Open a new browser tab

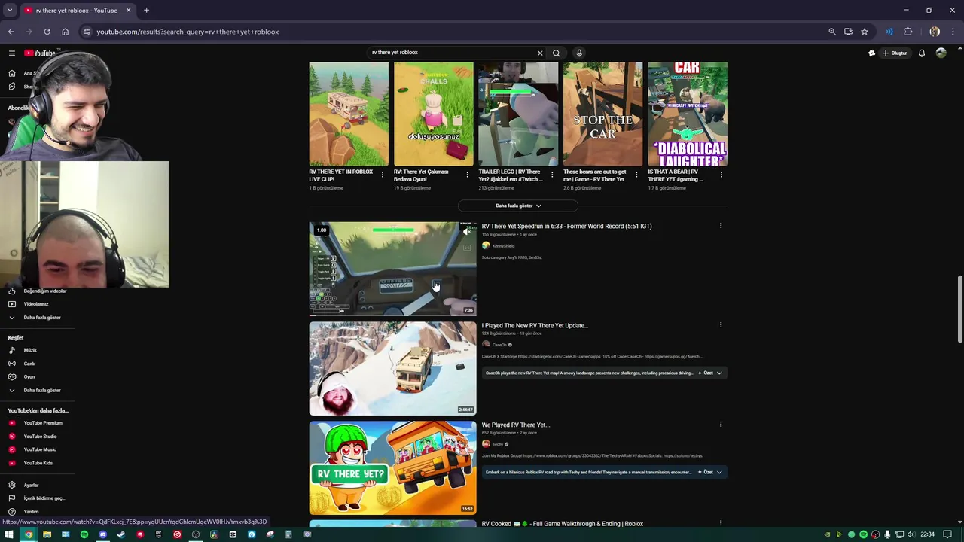(146, 10)
